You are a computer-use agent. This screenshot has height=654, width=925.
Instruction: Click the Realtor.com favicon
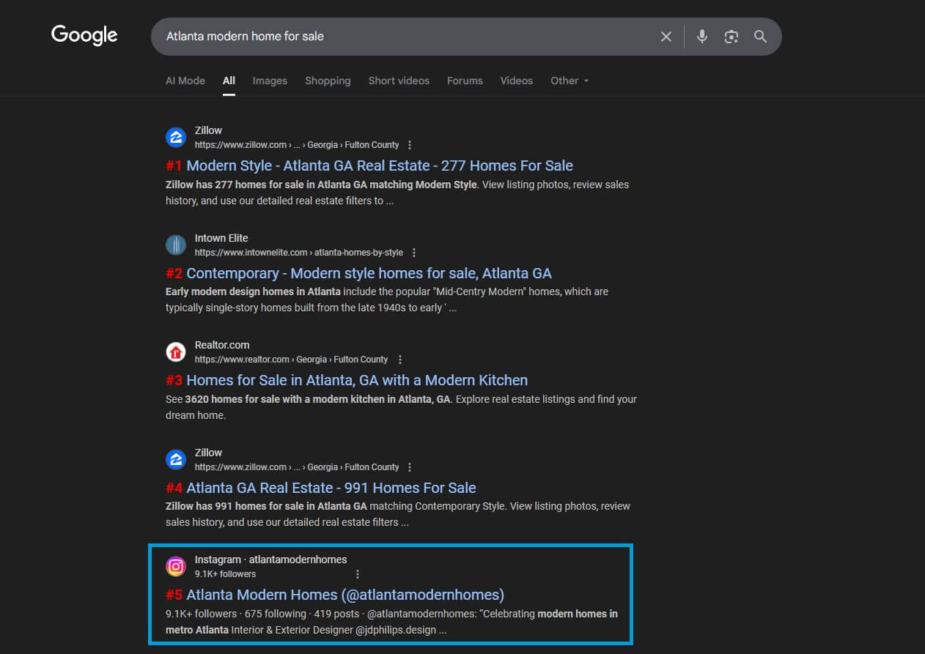click(176, 352)
